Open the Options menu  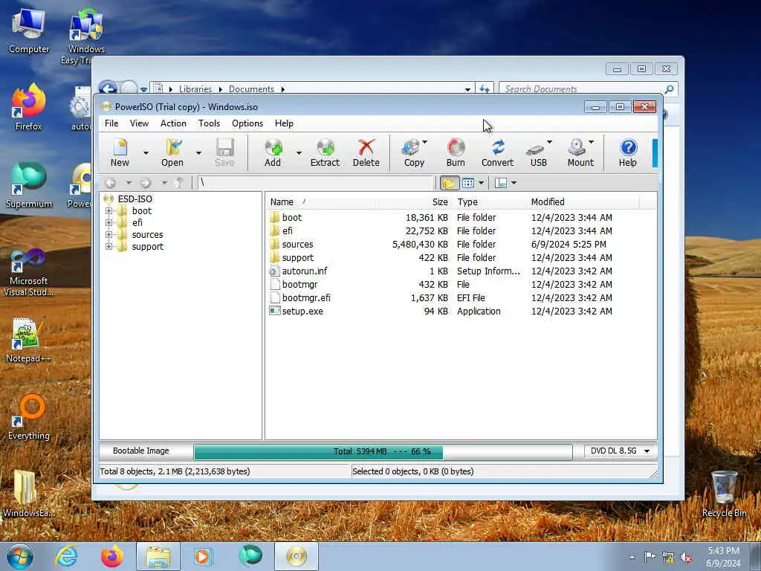coord(247,123)
